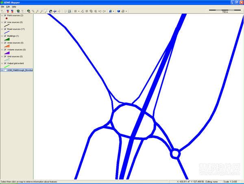The width and height of the screenshot is (244, 184).
Task: Open the Help menu
Action: [x=14, y=7]
